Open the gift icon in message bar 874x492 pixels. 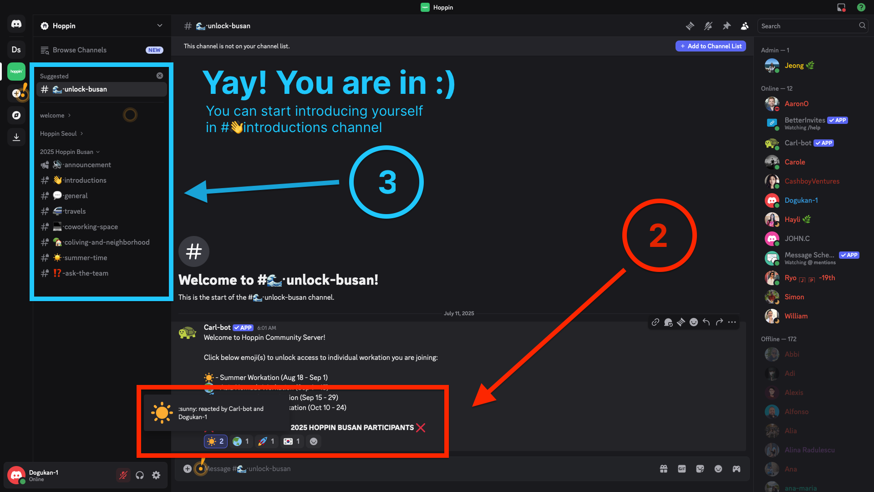point(664,469)
